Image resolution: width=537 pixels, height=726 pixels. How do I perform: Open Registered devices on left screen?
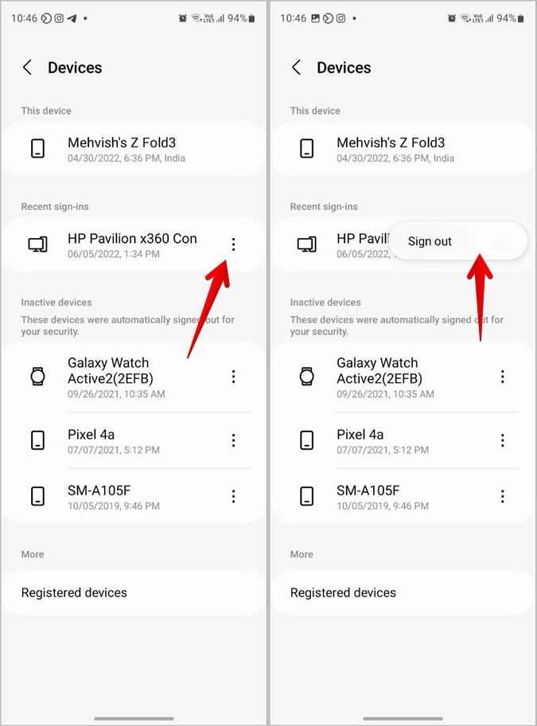click(134, 592)
